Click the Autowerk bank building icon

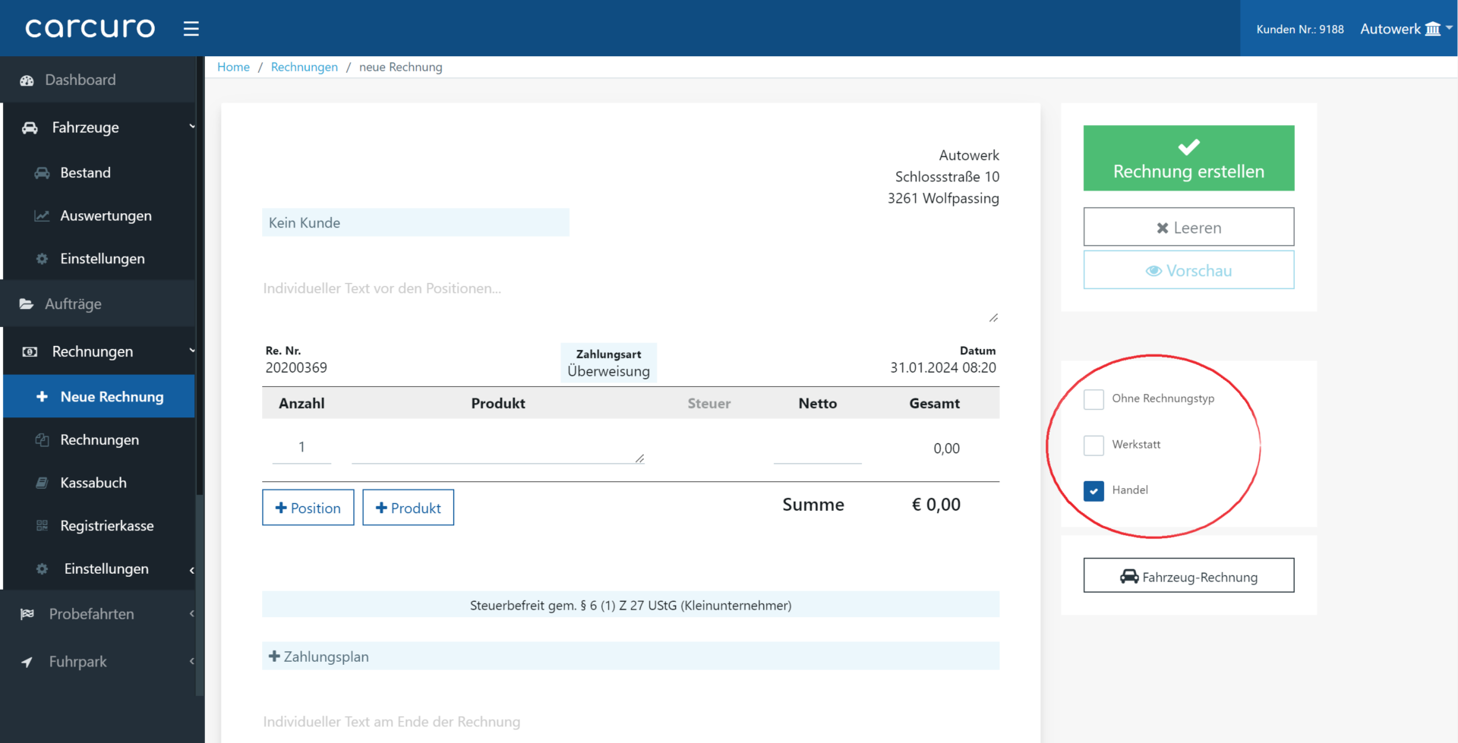[1432, 29]
